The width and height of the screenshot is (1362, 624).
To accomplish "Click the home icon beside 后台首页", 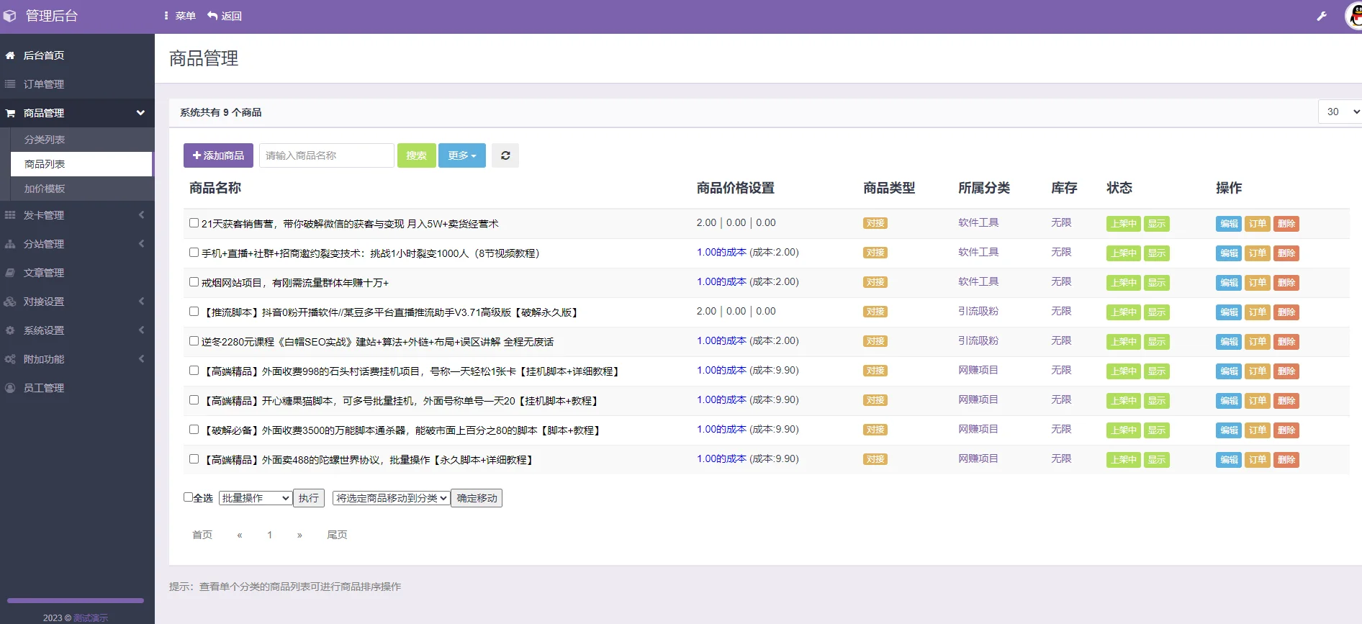I will click(10, 55).
